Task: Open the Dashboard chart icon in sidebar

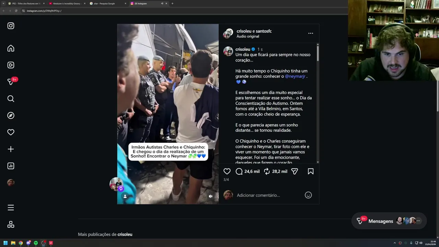Action: click(x=11, y=166)
